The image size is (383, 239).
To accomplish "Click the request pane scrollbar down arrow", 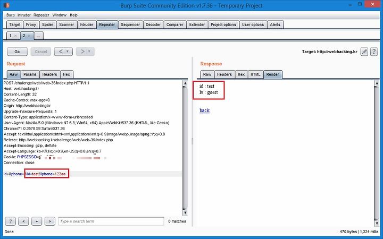I will [x=185, y=212].
